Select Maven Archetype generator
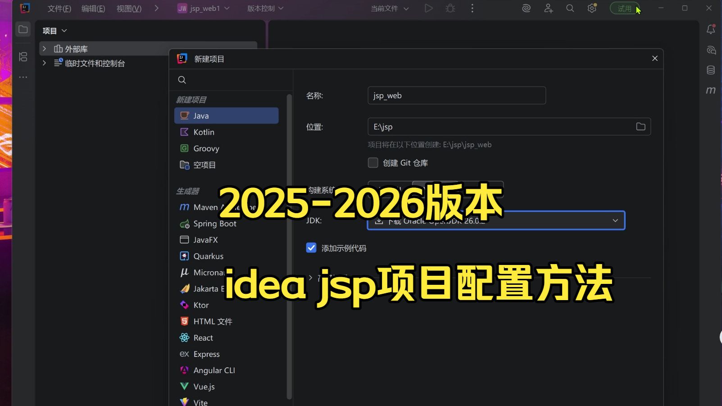The height and width of the screenshot is (406, 722). click(226, 207)
